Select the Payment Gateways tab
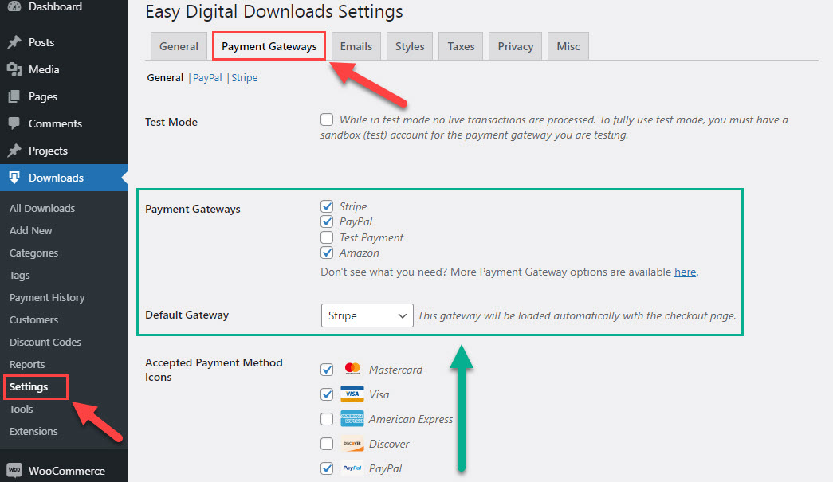Image resolution: width=833 pixels, height=482 pixels. (269, 46)
